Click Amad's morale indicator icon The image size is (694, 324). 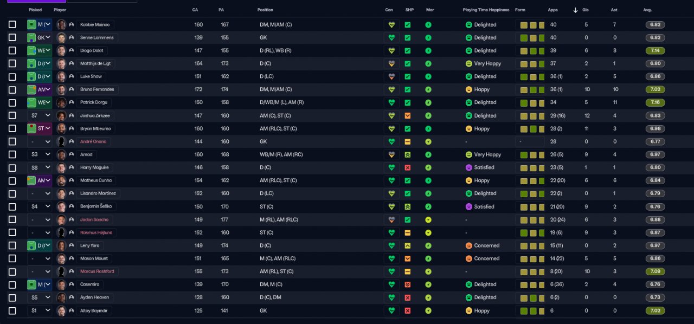(428, 154)
